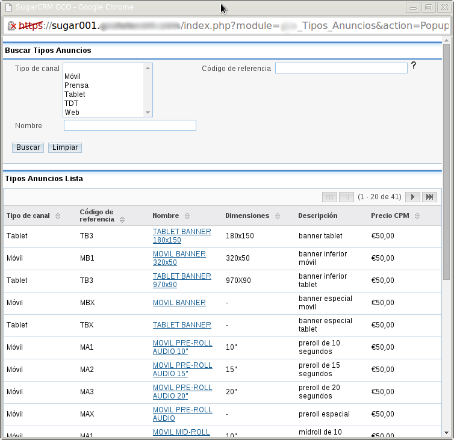This screenshot has height=440, width=454.
Task: Focus the Código de referencia input field
Action: pos(341,69)
